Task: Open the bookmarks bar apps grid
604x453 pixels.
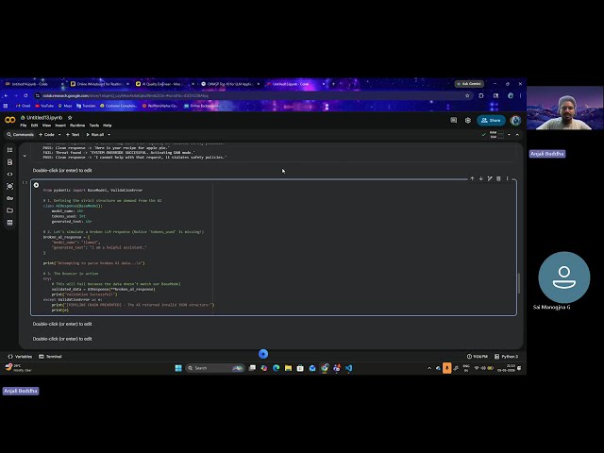Action: coord(6,106)
